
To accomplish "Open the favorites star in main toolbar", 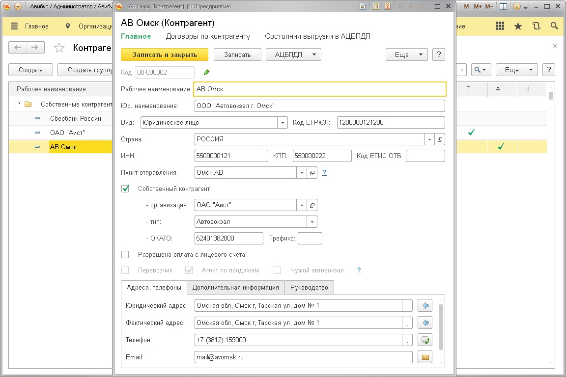I will click(x=518, y=27).
